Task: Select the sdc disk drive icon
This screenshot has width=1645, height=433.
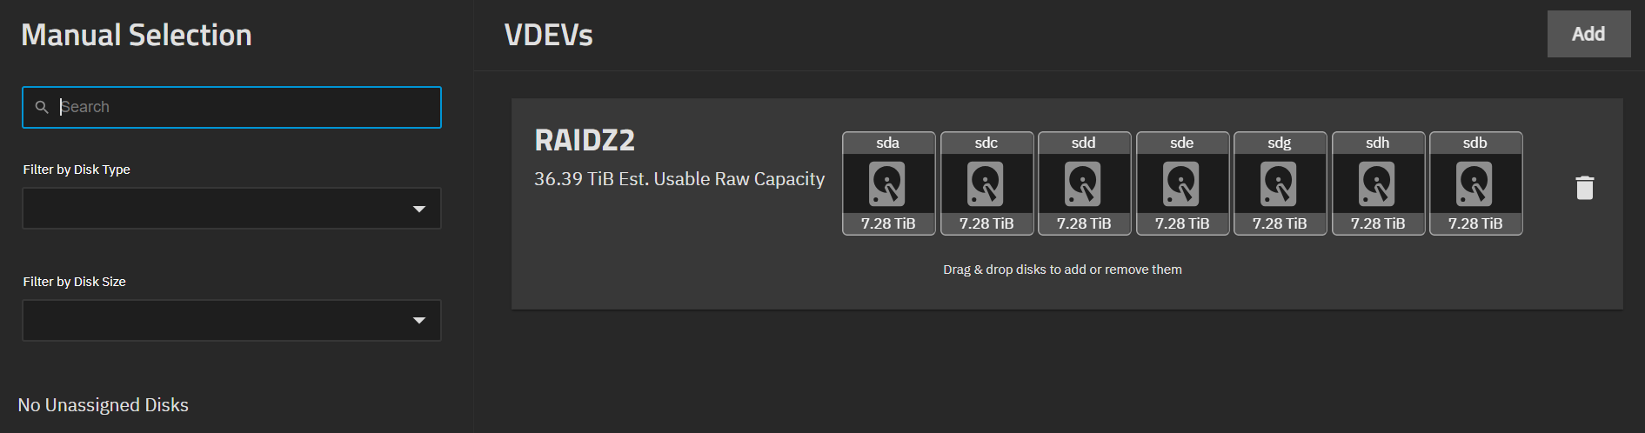Action: coord(986,183)
